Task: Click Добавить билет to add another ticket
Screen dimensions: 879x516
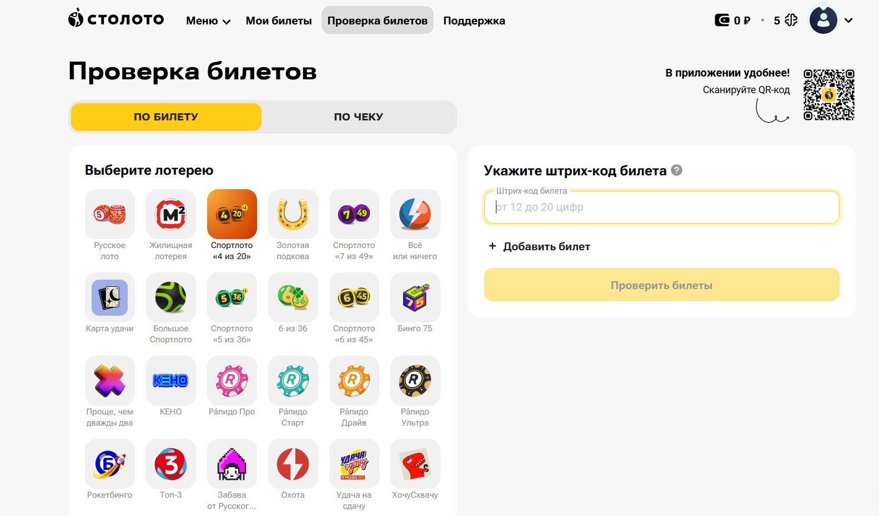Action: 539,246
